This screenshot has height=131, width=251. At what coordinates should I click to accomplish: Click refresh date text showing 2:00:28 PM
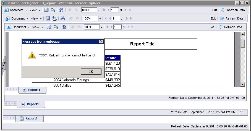(x=209, y=126)
